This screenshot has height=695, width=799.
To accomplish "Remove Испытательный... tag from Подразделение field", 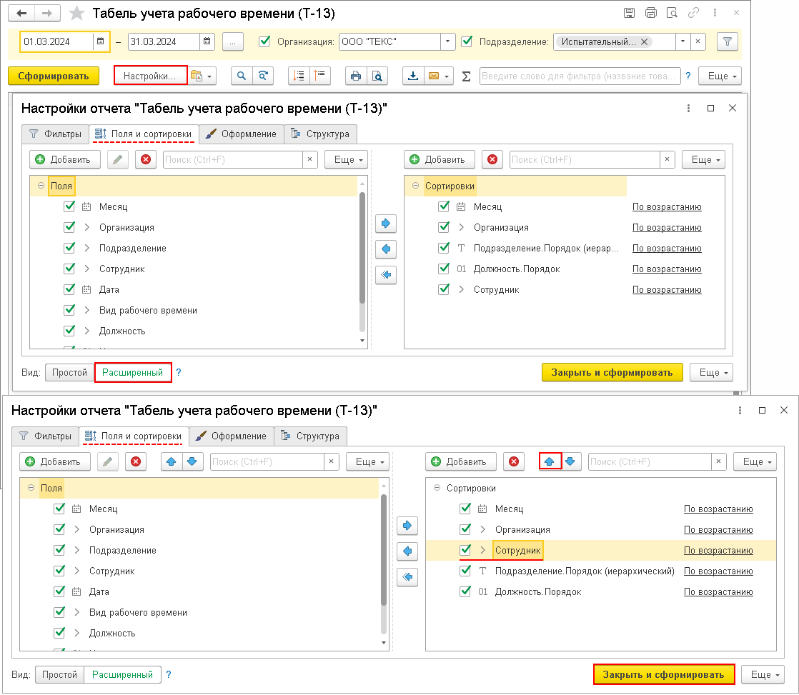I will point(644,41).
